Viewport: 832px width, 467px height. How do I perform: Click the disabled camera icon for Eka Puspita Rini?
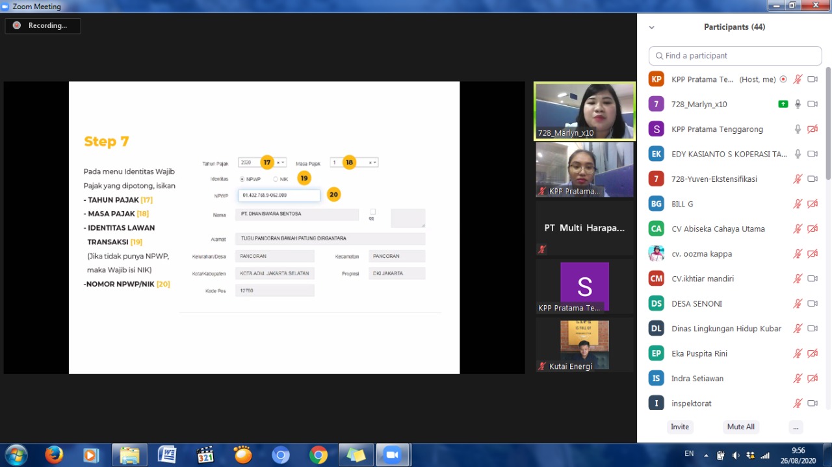click(812, 353)
